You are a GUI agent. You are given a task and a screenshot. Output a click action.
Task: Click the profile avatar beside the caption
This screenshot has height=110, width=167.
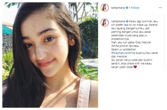[x=105, y=23]
